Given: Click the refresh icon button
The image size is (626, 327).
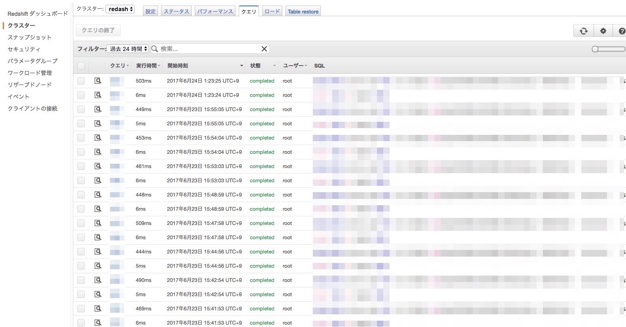Looking at the screenshot, I should click(583, 31).
